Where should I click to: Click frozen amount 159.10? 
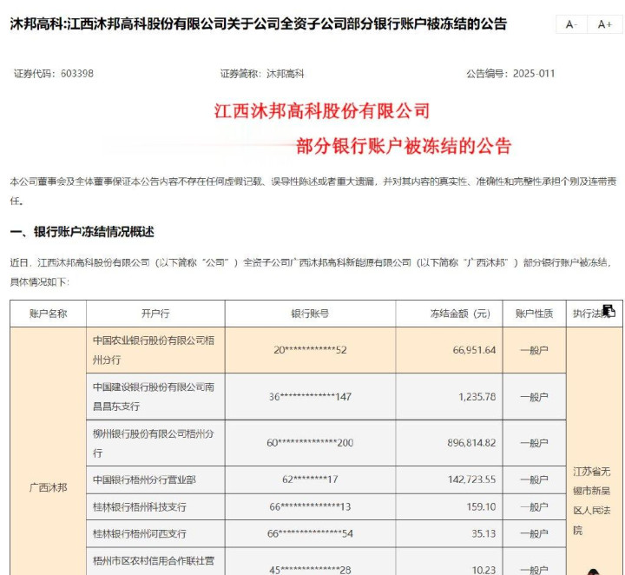click(481, 506)
